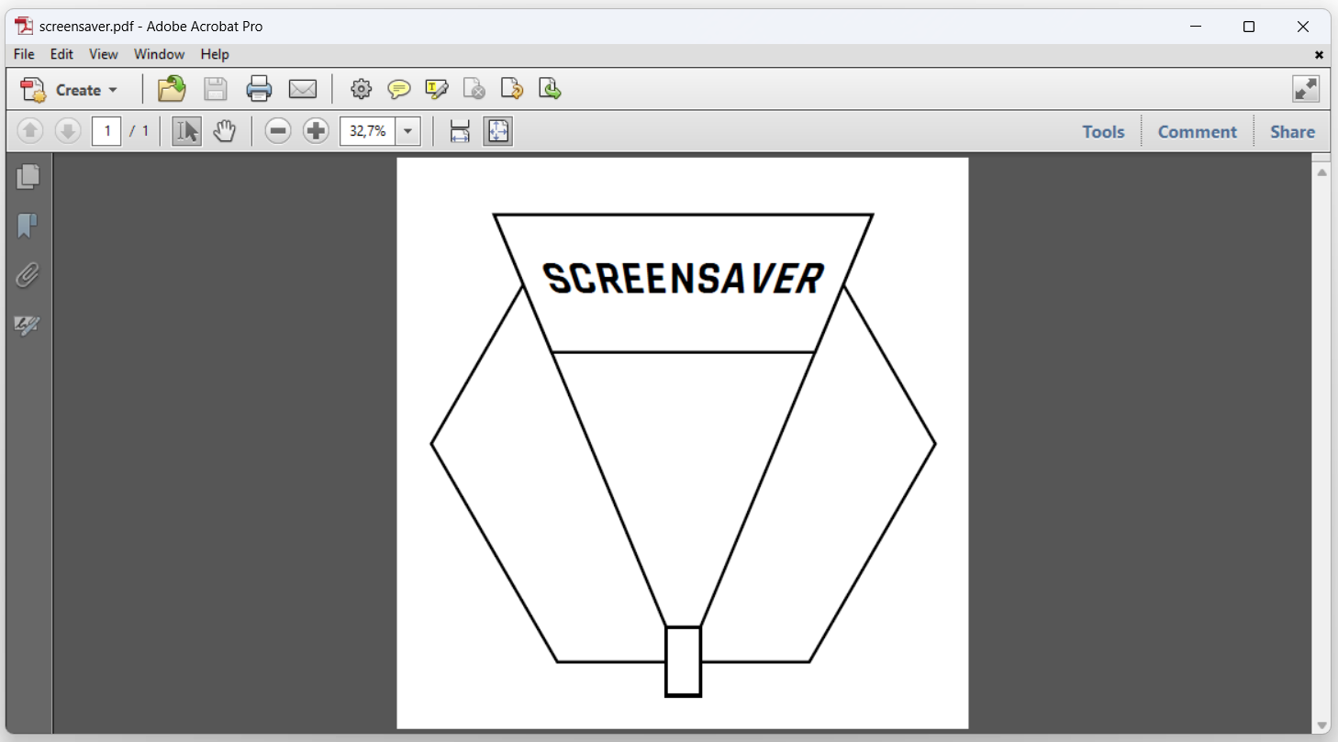Open the Page Thumbnails panel
This screenshot has width=1338, height=742.
tap(28, 176)
